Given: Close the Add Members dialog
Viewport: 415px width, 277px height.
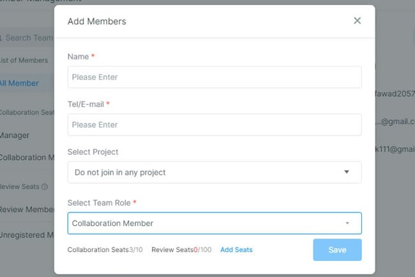Looking at the screenshot, I should click(x=357, y=20).
